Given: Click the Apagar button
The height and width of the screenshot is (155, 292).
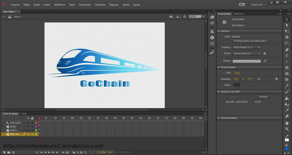Looking at the screenshot, I should click(x=263, y=97).
